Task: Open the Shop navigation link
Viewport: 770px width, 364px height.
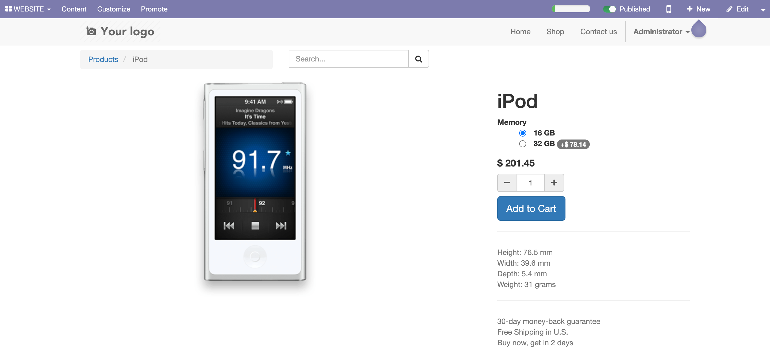Action: [x=555, y=32]
